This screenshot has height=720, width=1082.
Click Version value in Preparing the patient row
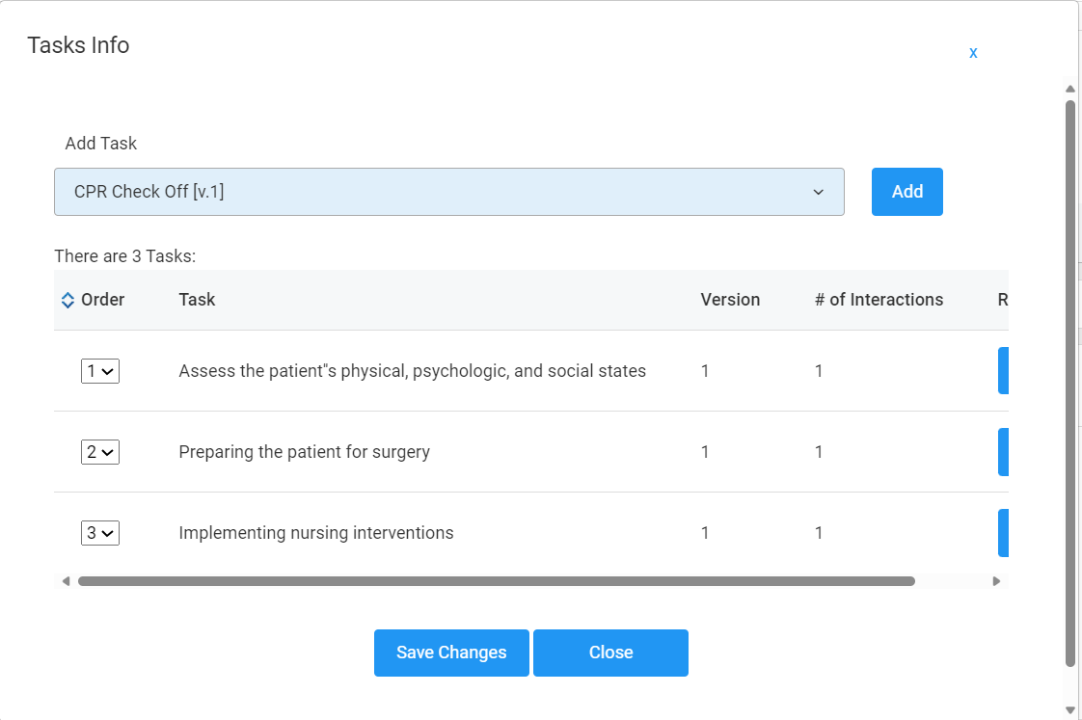(705, 452)
